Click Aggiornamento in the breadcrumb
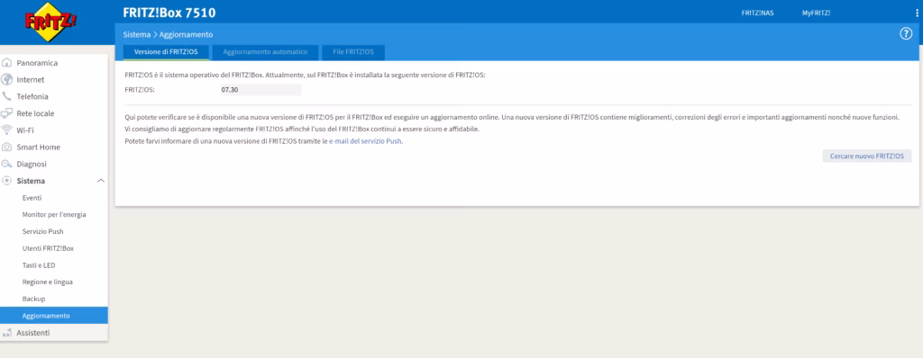The width and height of the screenshot is (923, 358). pyautogui.click(x=186, y=35)
